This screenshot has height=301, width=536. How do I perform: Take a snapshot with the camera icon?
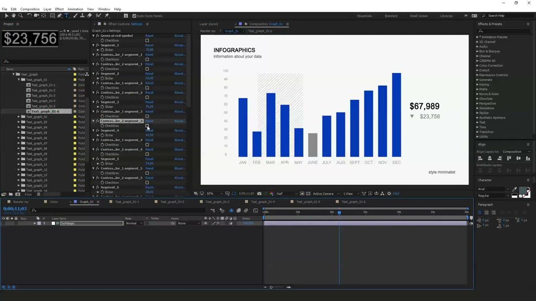pos(259,194)
